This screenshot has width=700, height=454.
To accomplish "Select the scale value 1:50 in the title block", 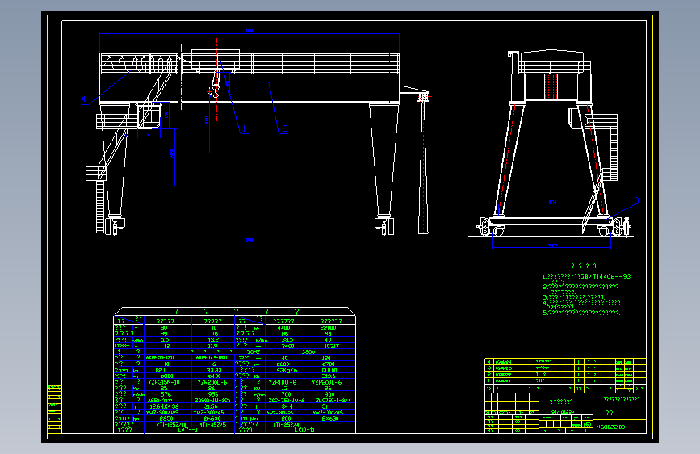I will tap(588, 424).
